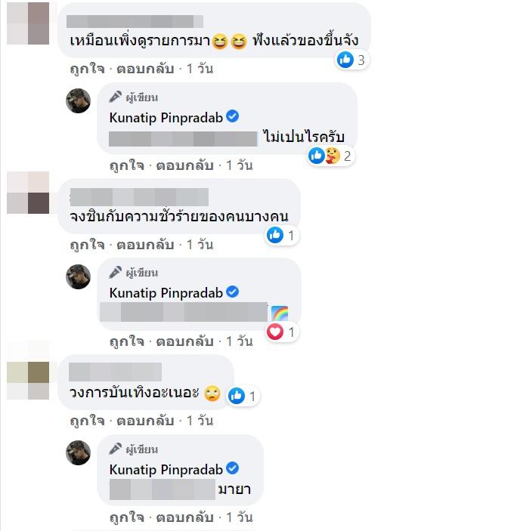Open Kunatip's avatar beside the 'ไม่เป็นไรครับ' reply
520x531 pixels.
pos(79,100)
